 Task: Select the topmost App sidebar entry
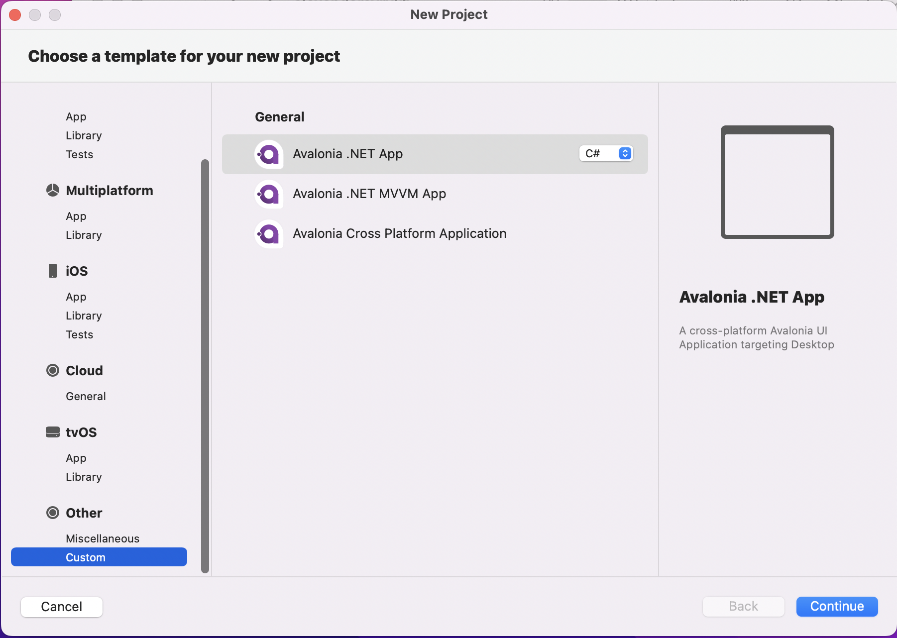(76, 116)
